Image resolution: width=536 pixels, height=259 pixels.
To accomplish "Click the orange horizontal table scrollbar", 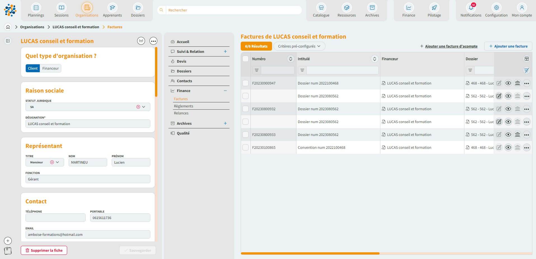I will coord(310,253).
